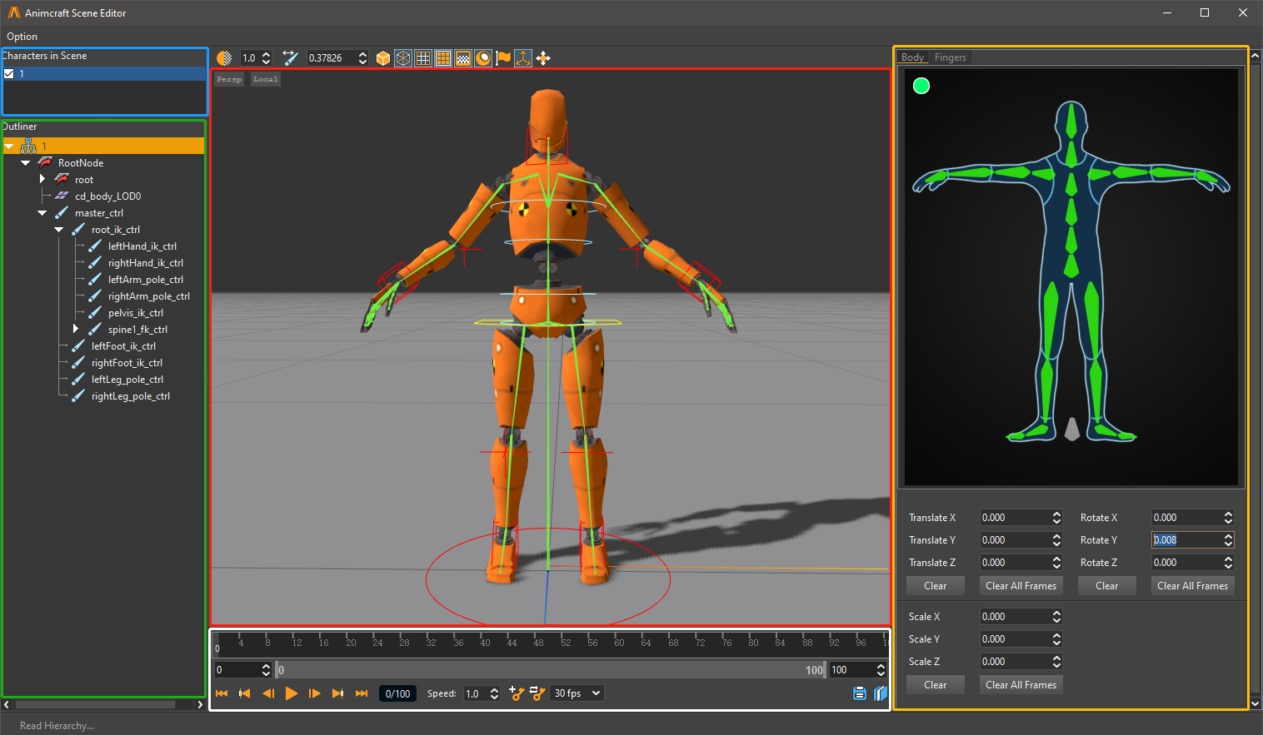Image resolution: width=1263 pixels, height=735 pixels.
Task: Click the timeline range slider bar
Action: click(551, 670)
